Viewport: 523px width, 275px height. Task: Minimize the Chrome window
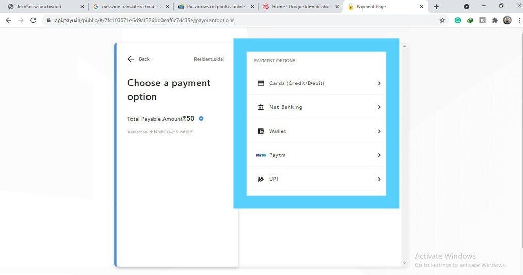[484, 6]
